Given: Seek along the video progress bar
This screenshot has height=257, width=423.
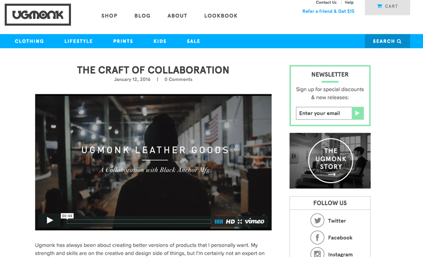Looking at the screenshot, I should click(139, 222).
